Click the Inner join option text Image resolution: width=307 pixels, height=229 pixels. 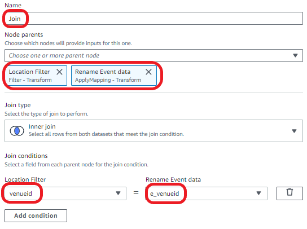(42, 127)
